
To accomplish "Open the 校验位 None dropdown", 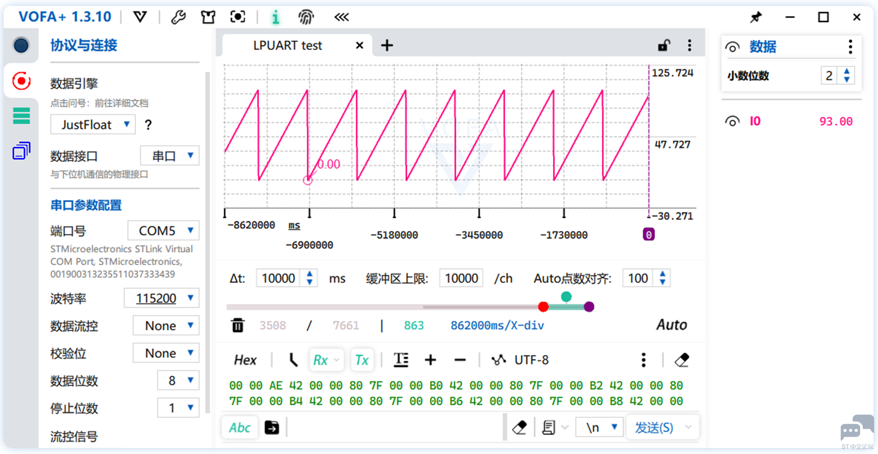I will tap(166, 353).
